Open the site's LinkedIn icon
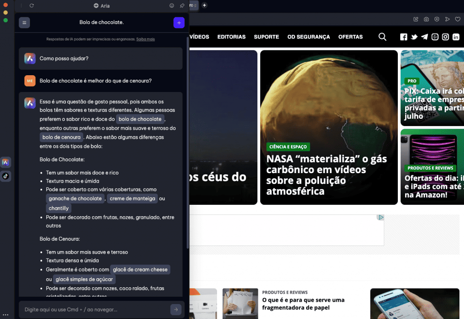464x319 pixels. [456, 37]
